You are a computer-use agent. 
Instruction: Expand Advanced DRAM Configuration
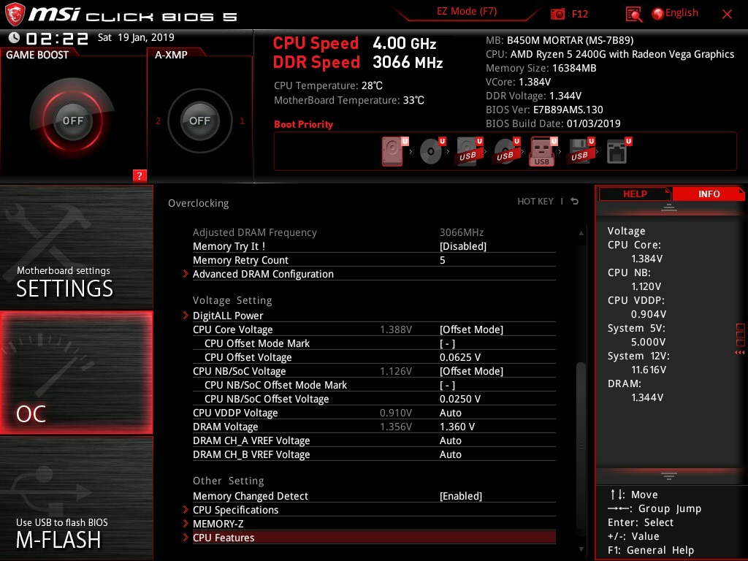[263, 274]
